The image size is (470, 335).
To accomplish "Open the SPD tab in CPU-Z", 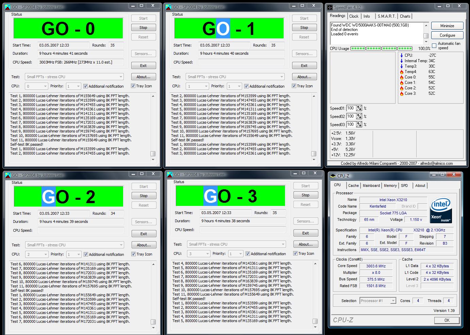I will click(x=404, y=186).
